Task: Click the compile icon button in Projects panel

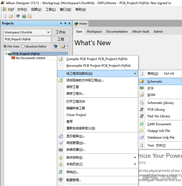Action: click(56, 46)
